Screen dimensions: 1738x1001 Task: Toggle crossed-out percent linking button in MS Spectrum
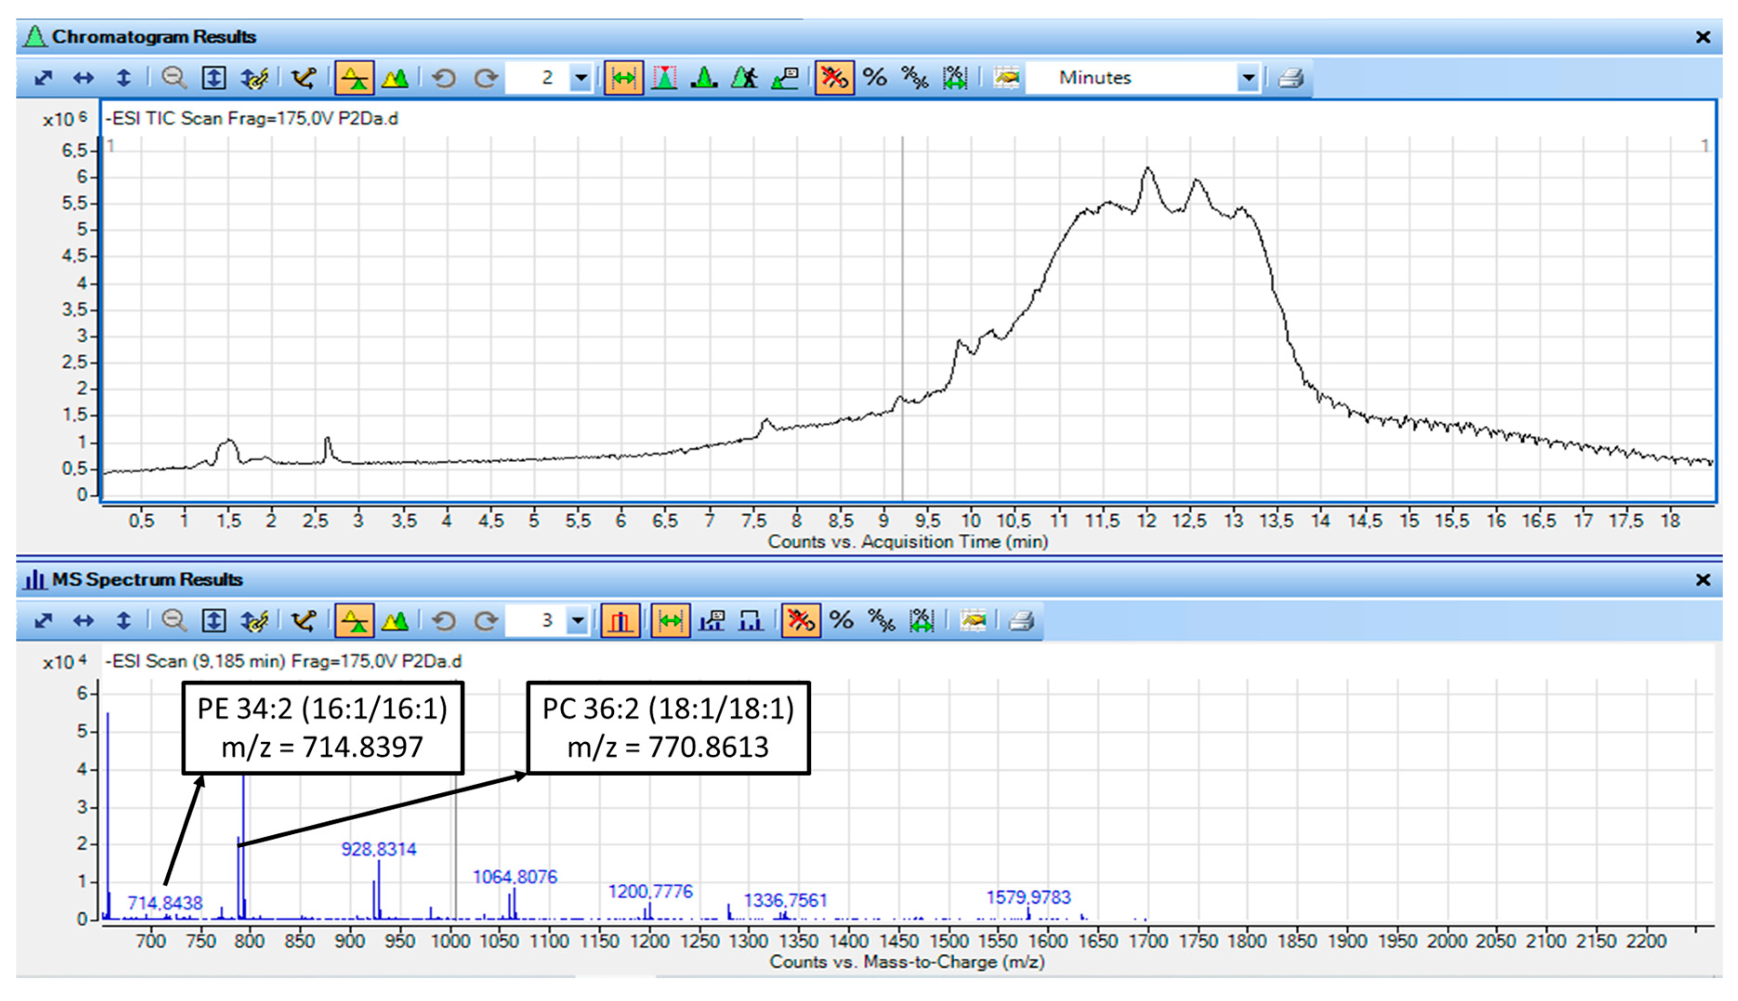tap(800, 621)
